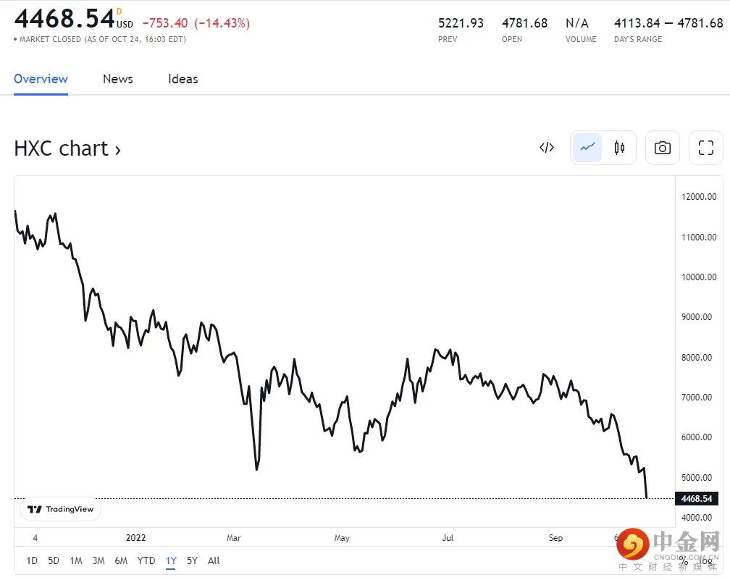
Task: Go to the Overview tab
Action: [41, 79]
